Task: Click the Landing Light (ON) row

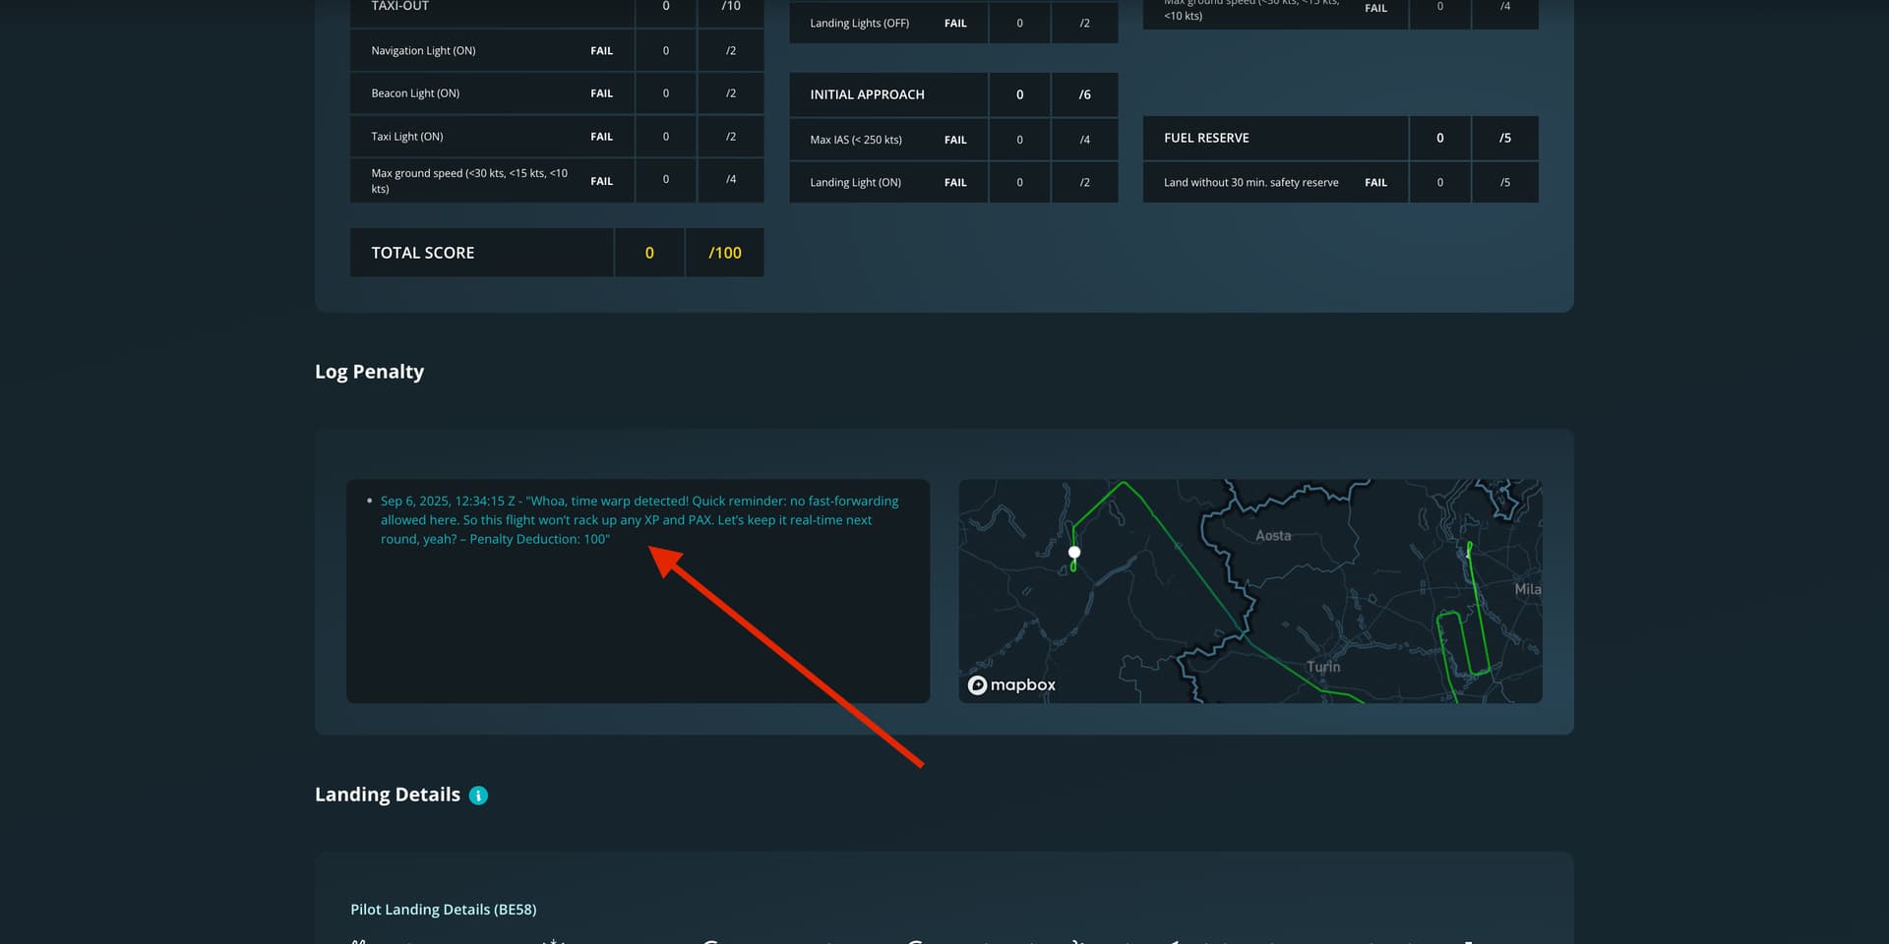Action: coord(855,183)
